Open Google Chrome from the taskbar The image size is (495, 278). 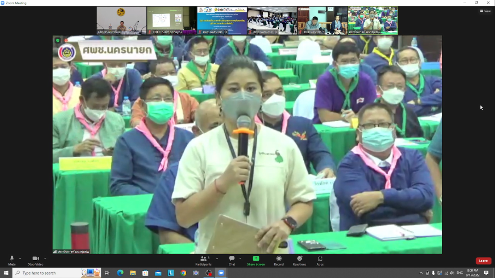coord(183,273)
